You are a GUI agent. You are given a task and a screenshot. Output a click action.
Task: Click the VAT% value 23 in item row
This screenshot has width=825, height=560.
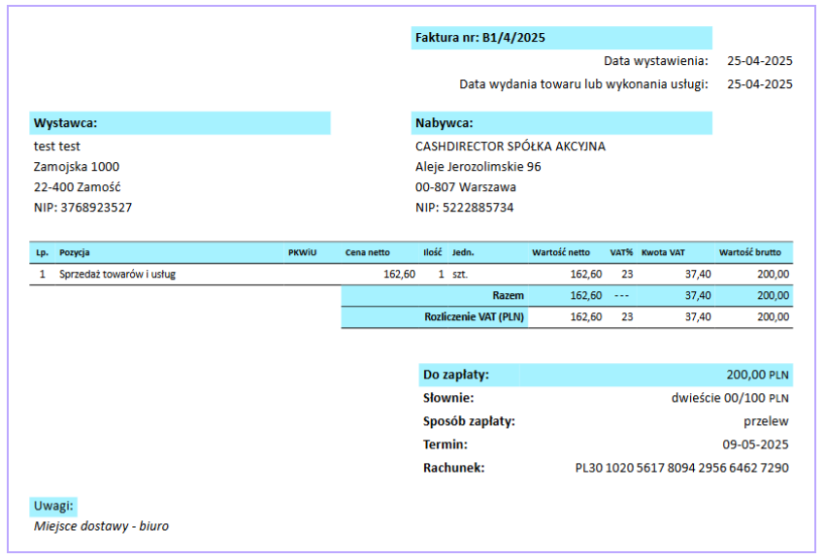tap(627, 275)
